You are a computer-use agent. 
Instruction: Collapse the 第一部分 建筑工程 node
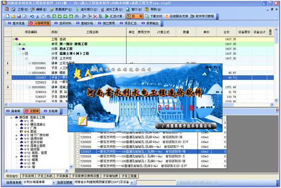click(x=17, y=44)
